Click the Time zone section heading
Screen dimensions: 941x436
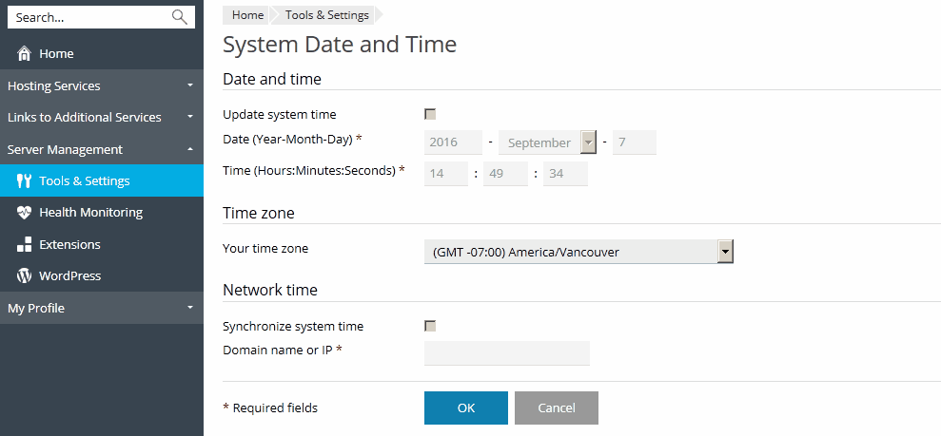pyautogui.click(x=259, y=213)
